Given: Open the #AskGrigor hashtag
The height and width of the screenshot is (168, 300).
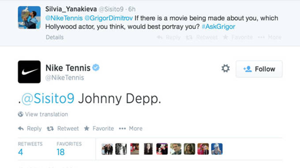Looking at the screenshot, I should tap(218, 26).
